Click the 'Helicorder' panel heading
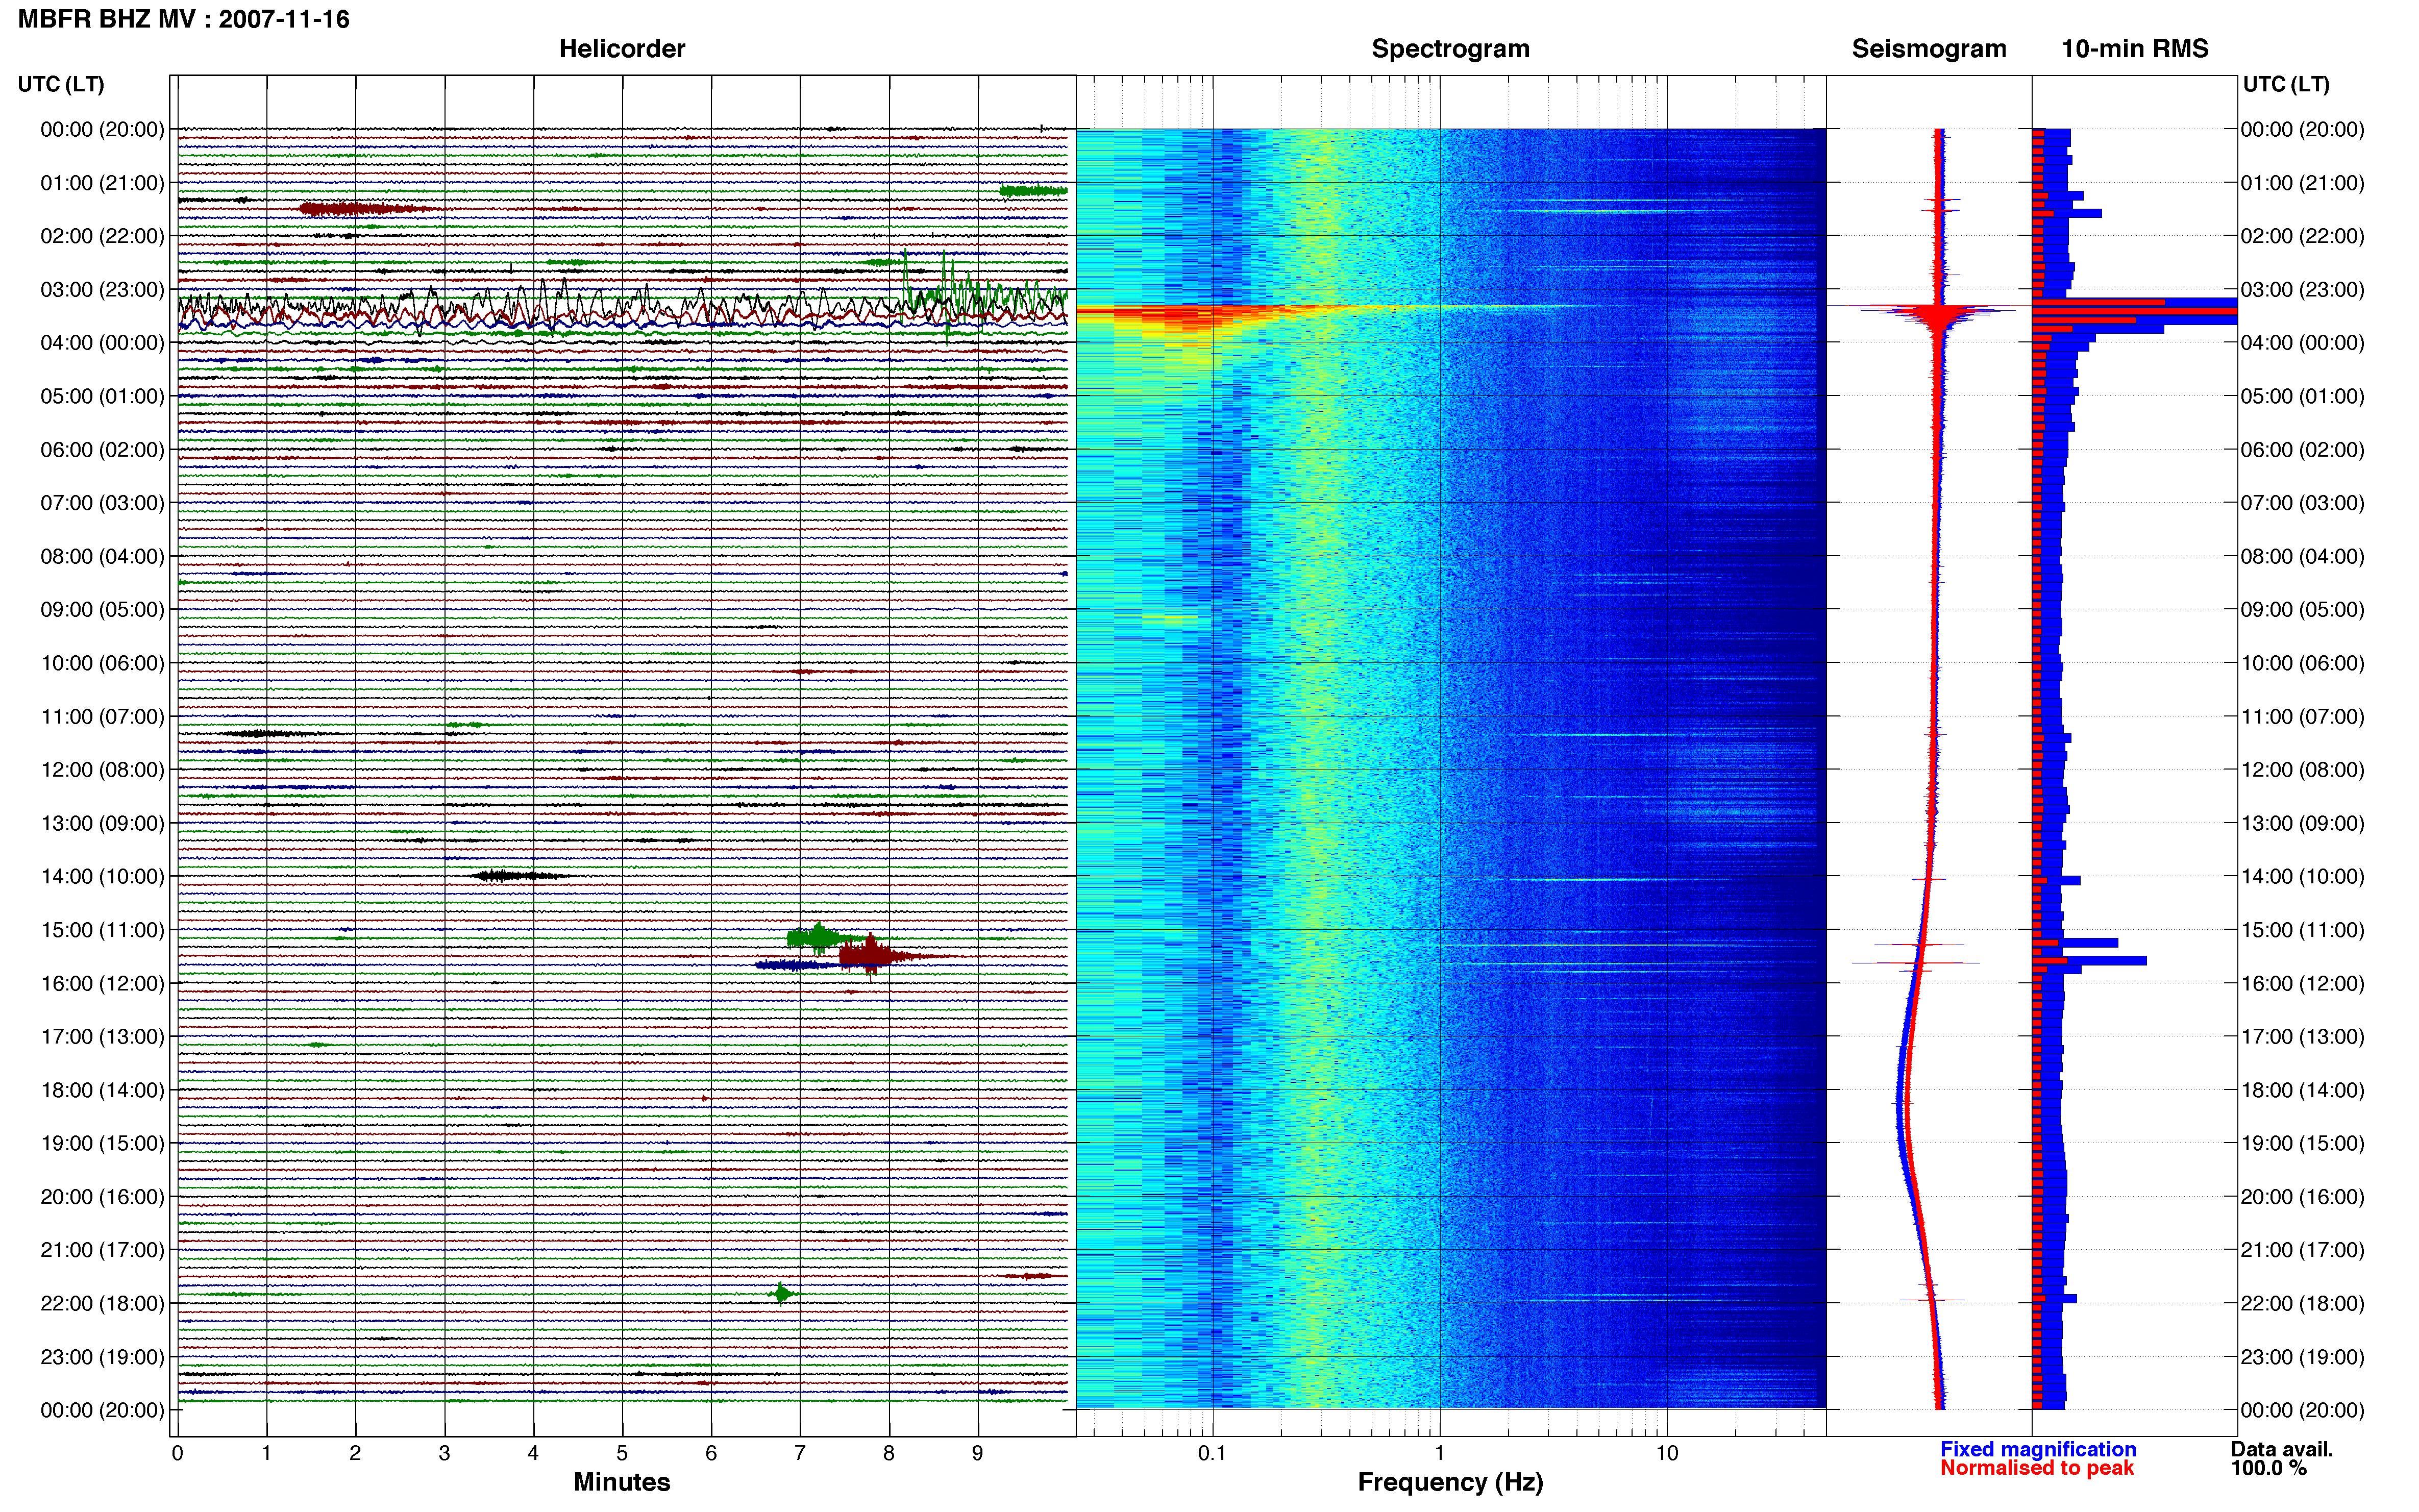This screenshot has height=1512, width=2419. tap(622, 49)
